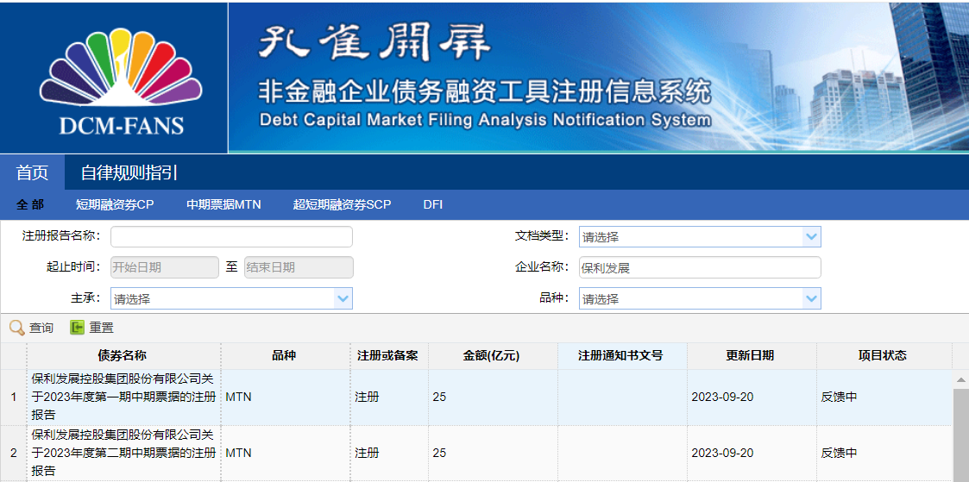This screenshot has height=482, width=969.
Task: Click the 主承 combo box text area
Action: click(223, 299)
